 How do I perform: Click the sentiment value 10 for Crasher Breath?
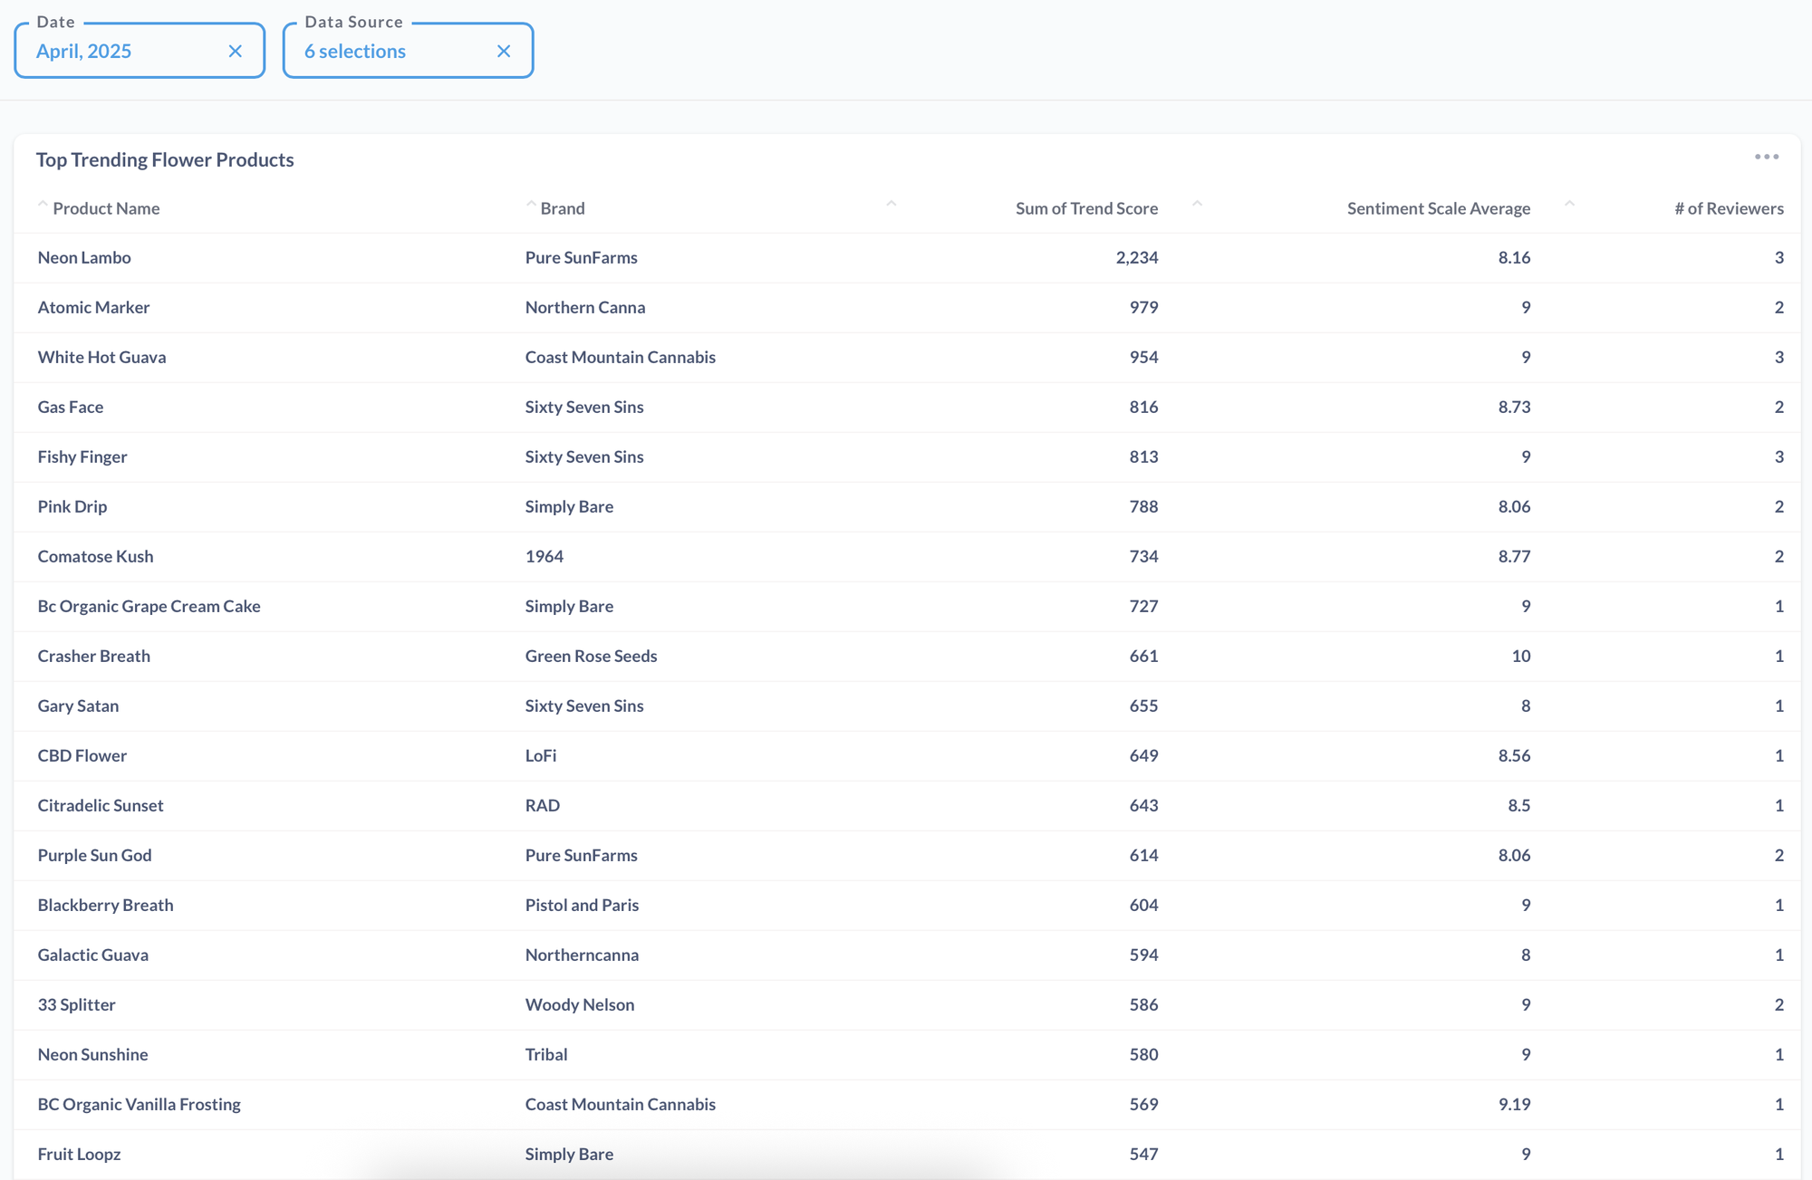tap(1521, 656)
